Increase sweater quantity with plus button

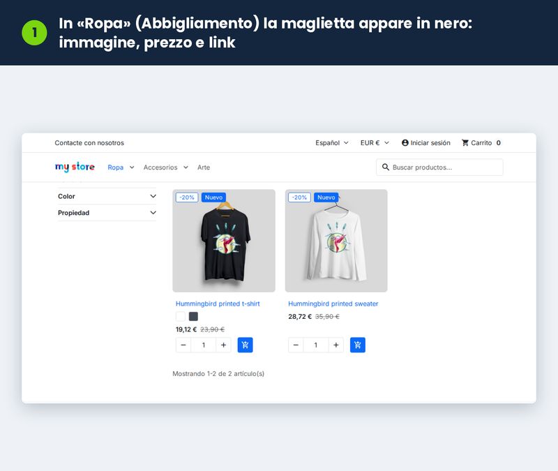[336, 345]
